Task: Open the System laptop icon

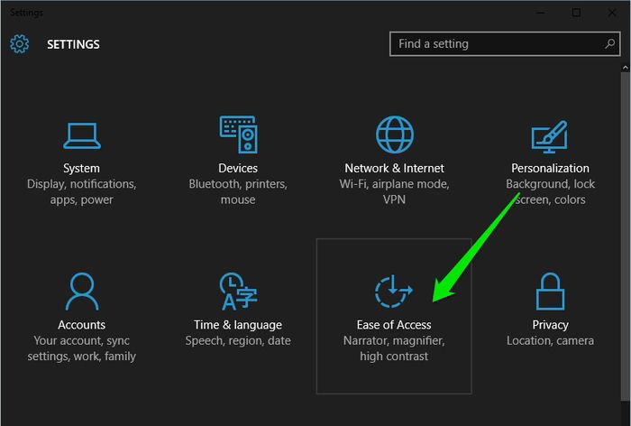Action: pyautogui.click(x=82, y=135)
